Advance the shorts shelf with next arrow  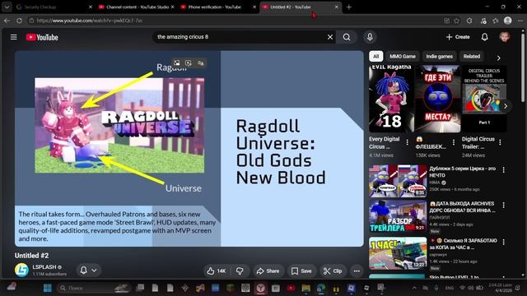click(x=505, y=106)
